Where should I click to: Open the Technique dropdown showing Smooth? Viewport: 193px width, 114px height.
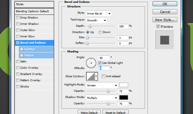96,20
